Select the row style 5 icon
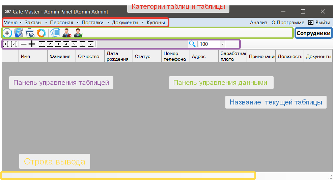This screenshot has width=334, height=180. (74, 44)
